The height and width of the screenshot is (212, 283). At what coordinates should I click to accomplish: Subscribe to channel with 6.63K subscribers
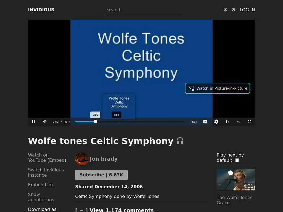tap(101, 175)
